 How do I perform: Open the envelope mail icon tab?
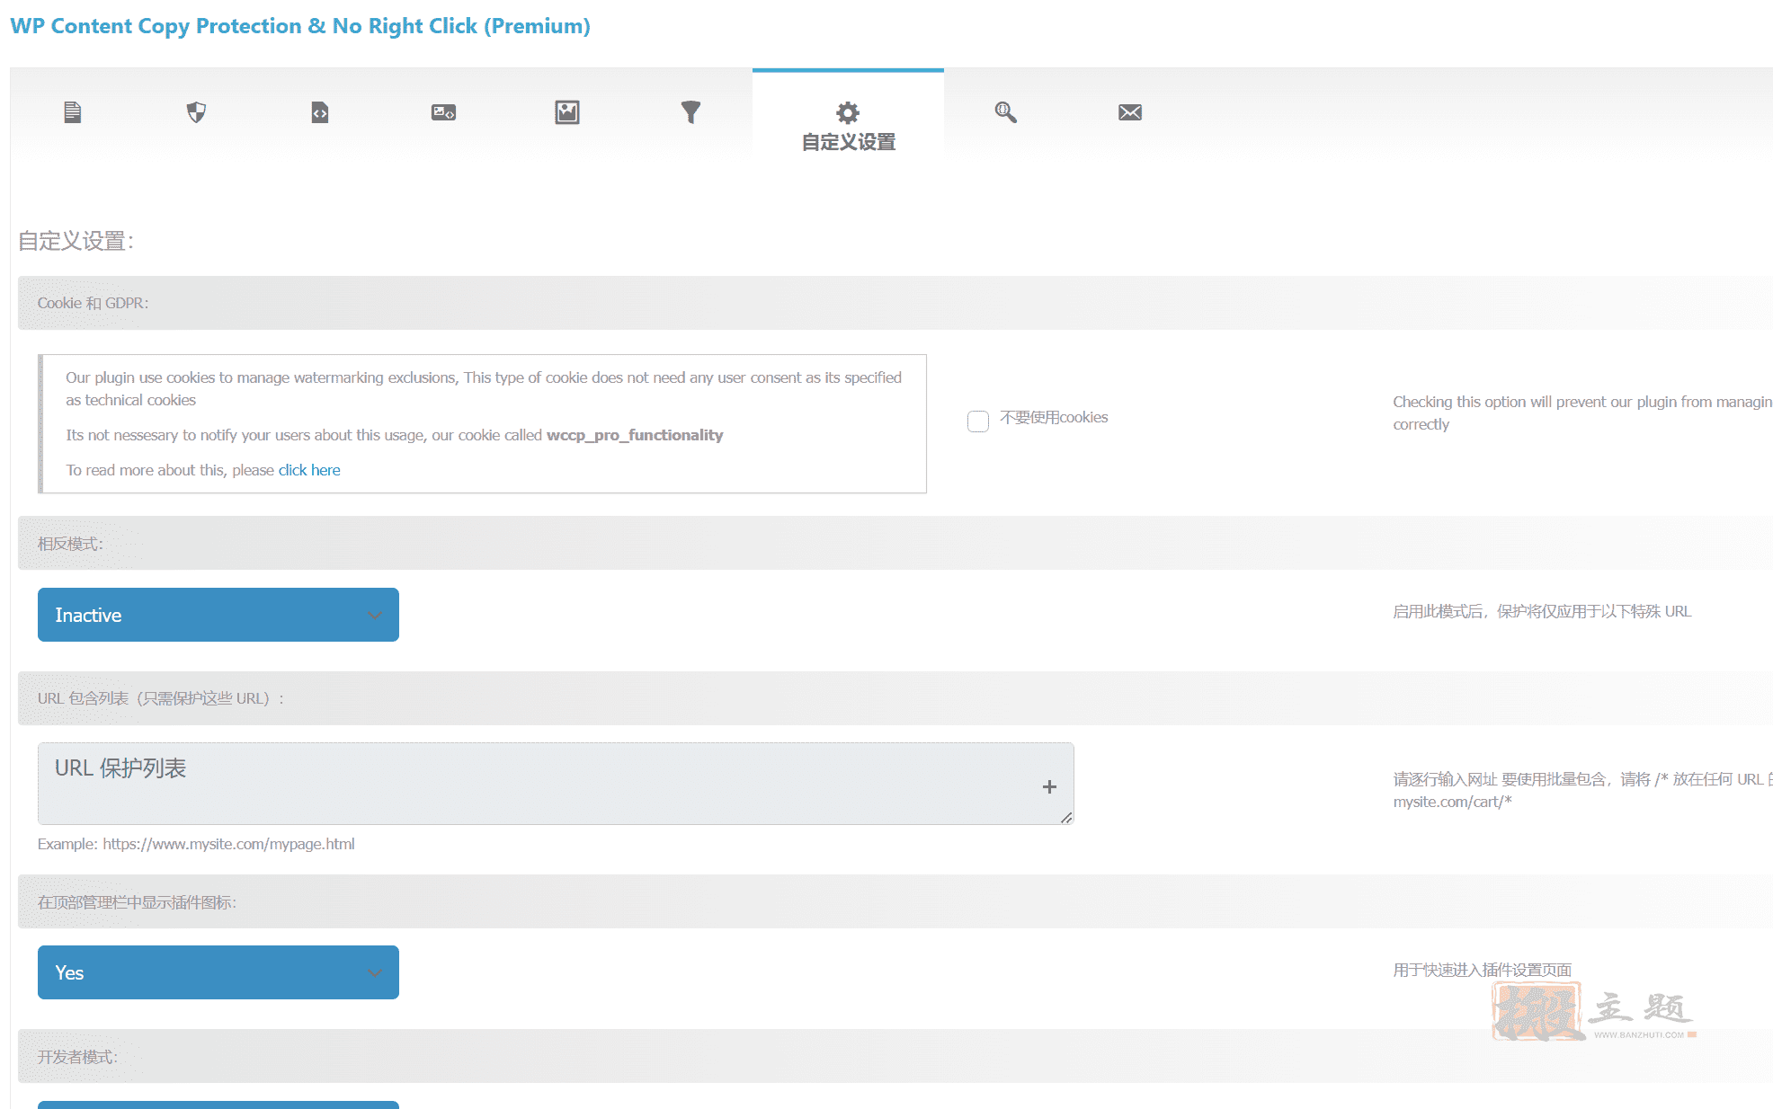(1130, 112)
